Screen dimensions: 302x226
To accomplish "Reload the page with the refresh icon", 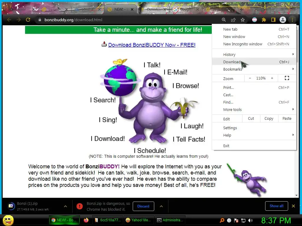I will (x=28, y=20).
